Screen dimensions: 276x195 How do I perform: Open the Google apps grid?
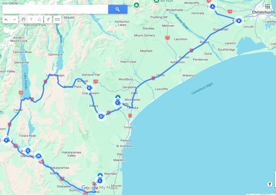(267, 6)
